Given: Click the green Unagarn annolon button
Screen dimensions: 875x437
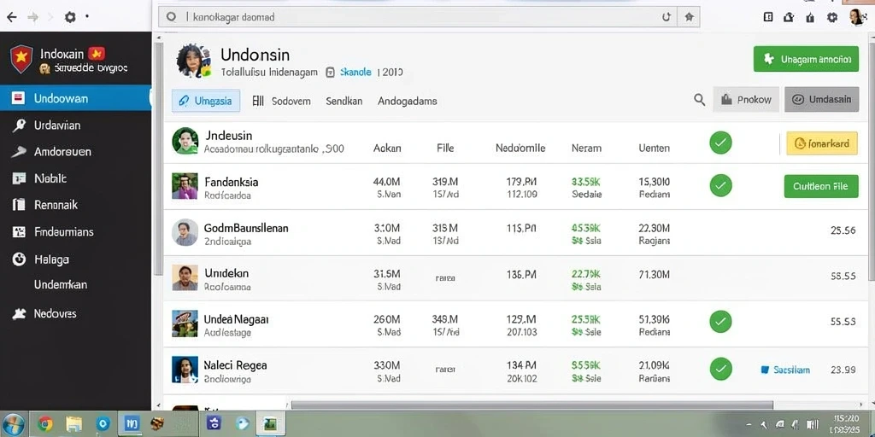Looking at the screenshot, I should click(806, 59).
